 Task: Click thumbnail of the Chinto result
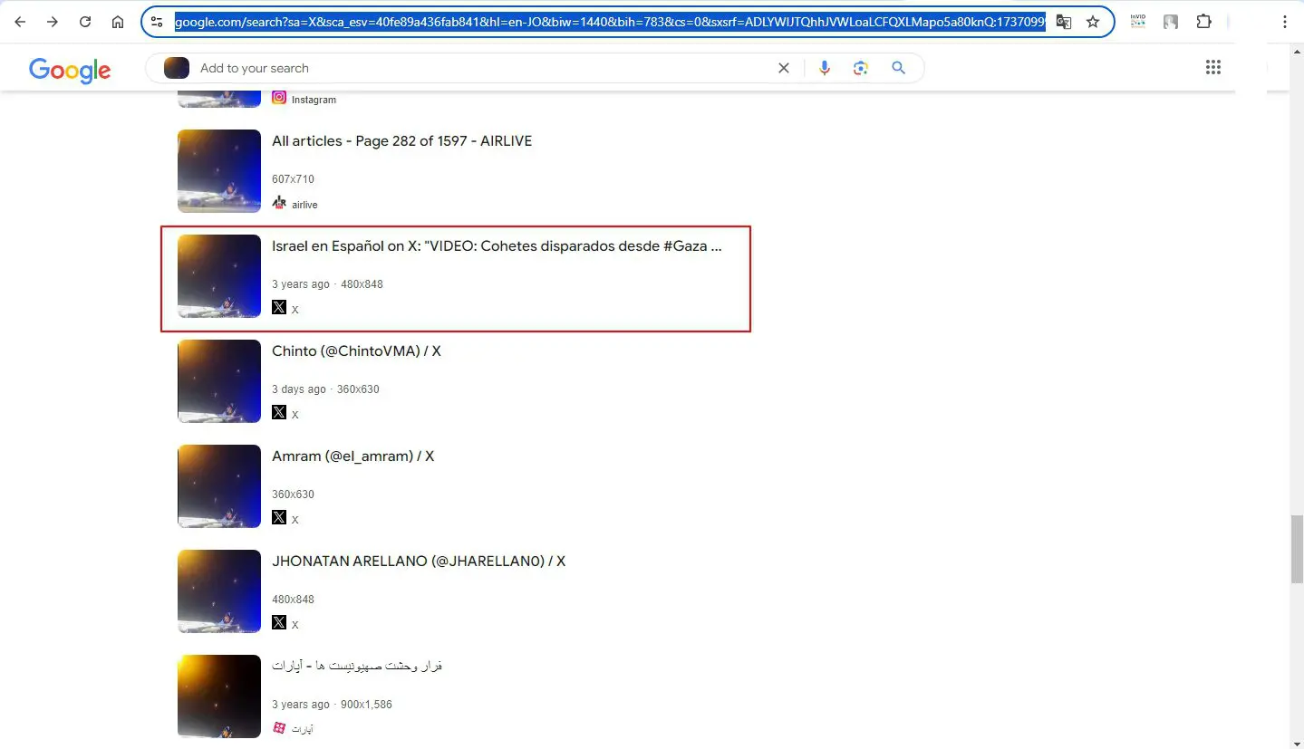[219, 381]
